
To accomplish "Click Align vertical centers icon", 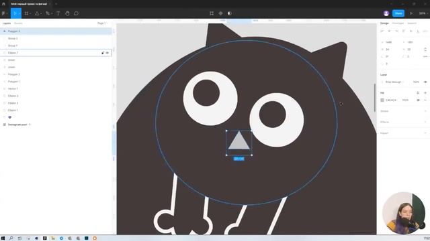I will click(411, 31).
